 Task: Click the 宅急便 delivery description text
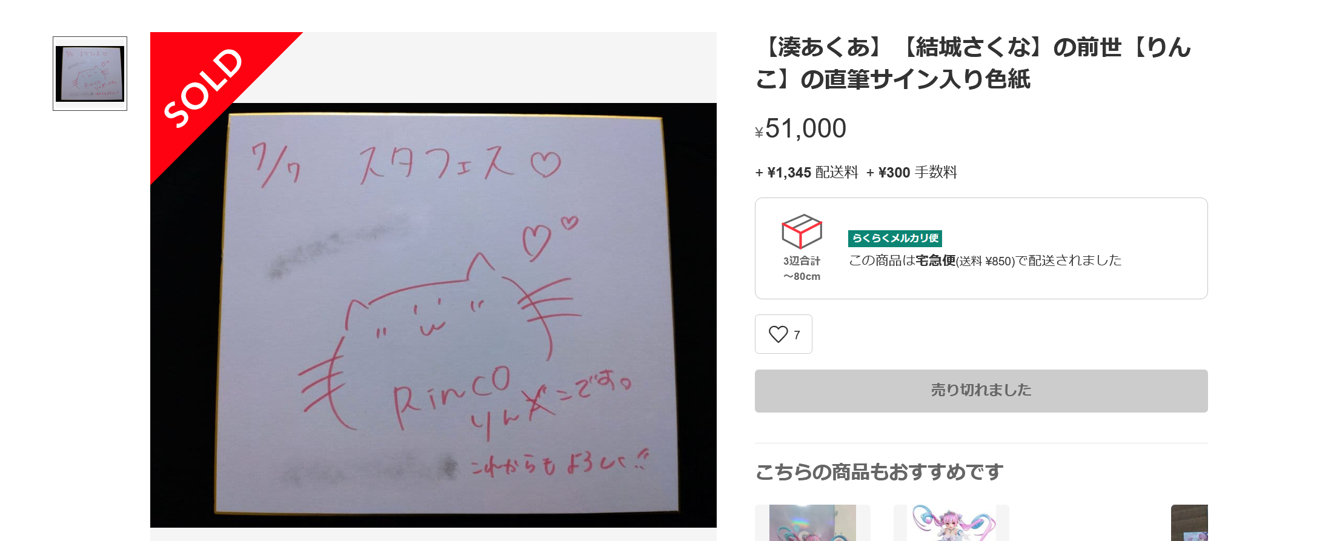(985, 261)
